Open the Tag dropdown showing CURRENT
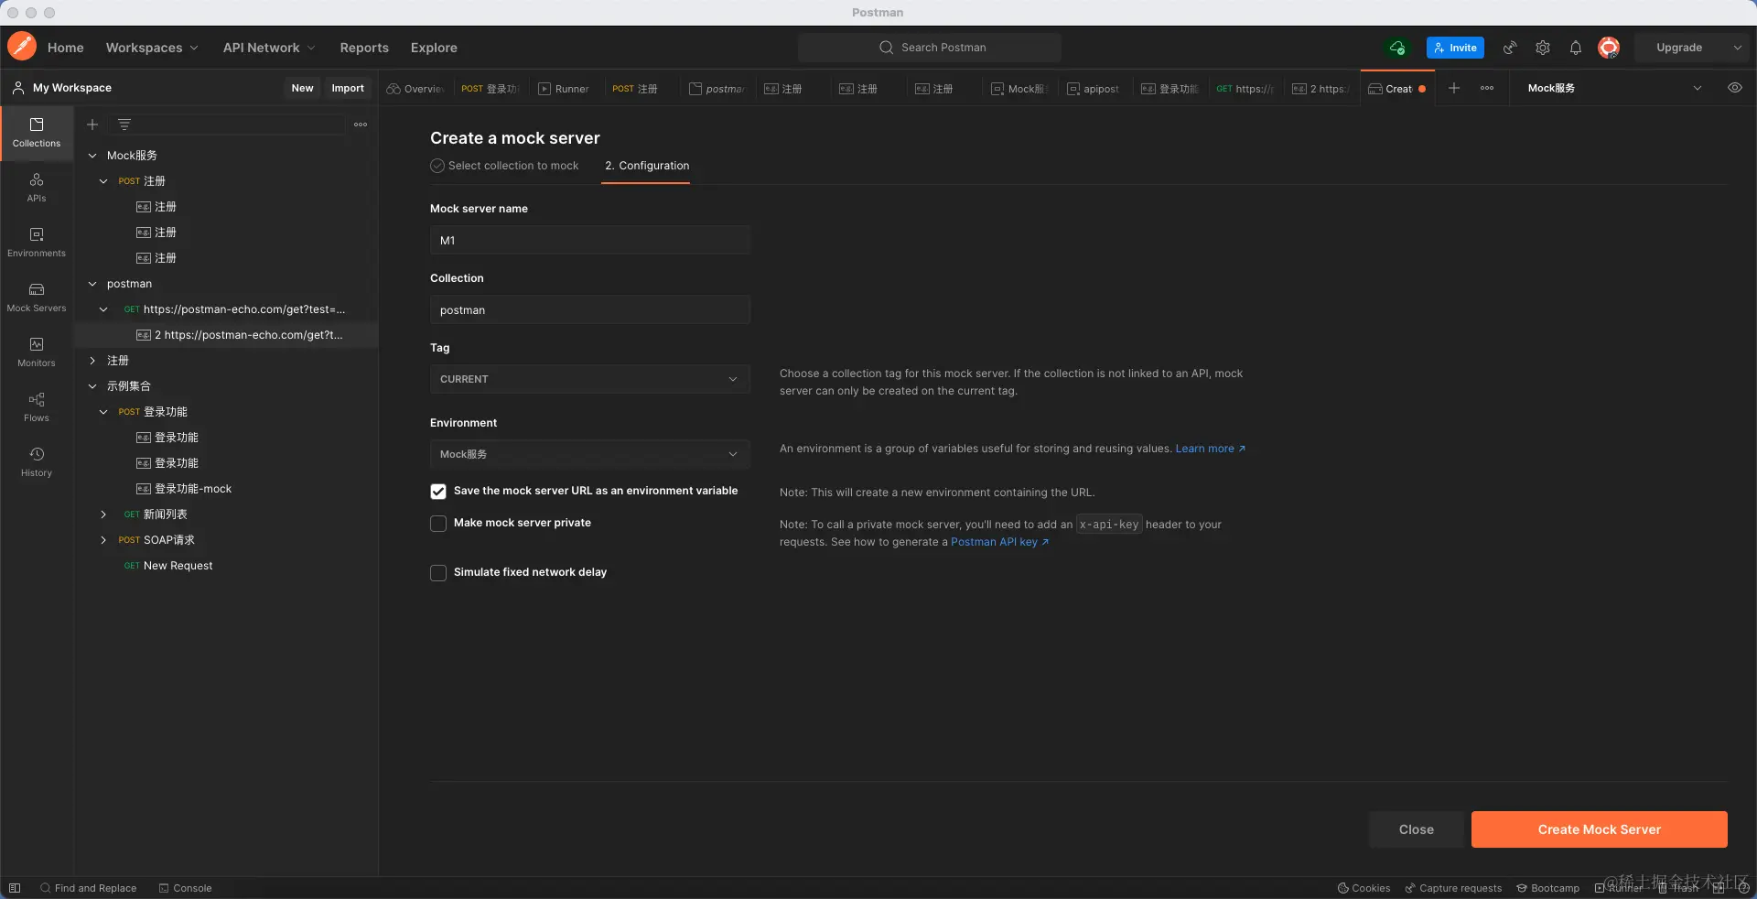 coord(590,379)
